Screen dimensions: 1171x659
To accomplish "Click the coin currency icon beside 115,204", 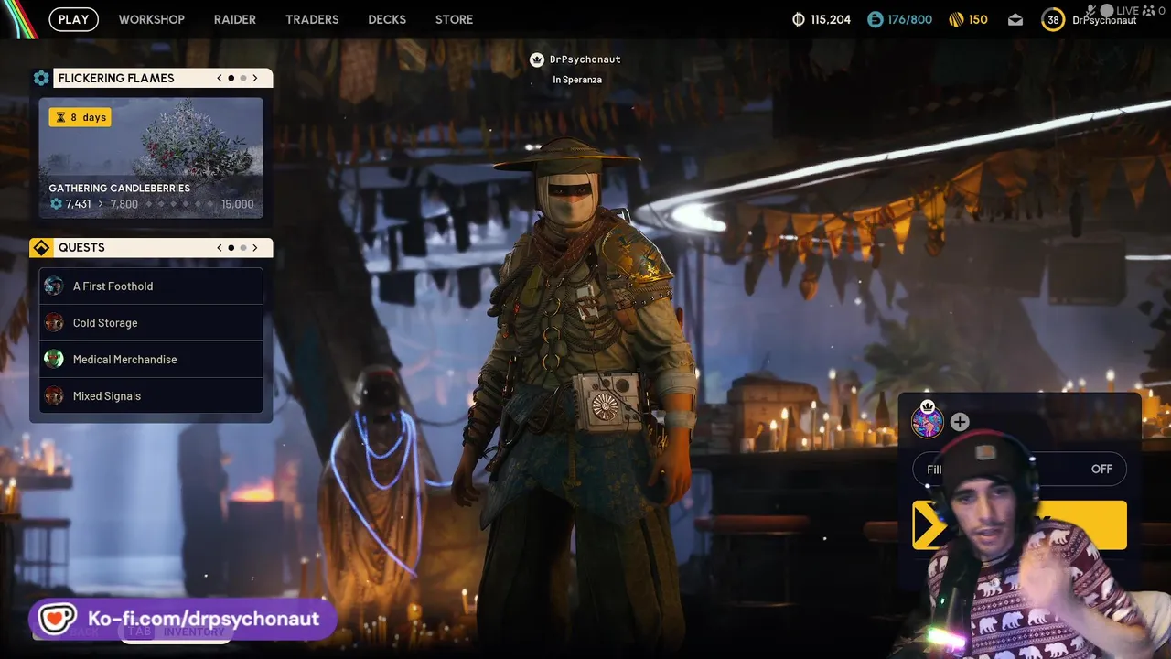I will [x=798, y=19].
